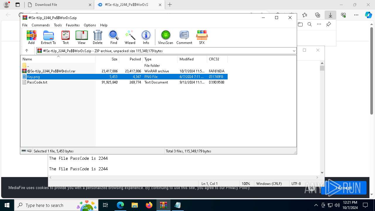The image size is (375, 211).
Task: Launch the Wizard wand tool
Action: click(x=130, y=37)
